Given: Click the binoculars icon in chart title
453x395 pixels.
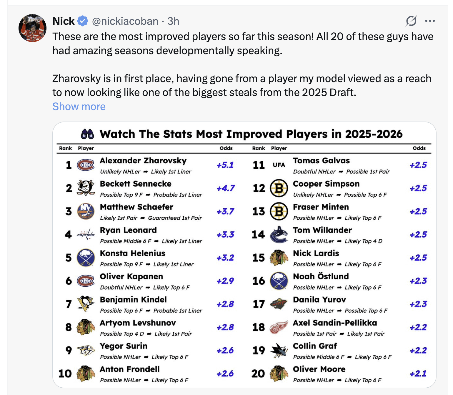Looking at the screenshot, I should tap(87, 134).
